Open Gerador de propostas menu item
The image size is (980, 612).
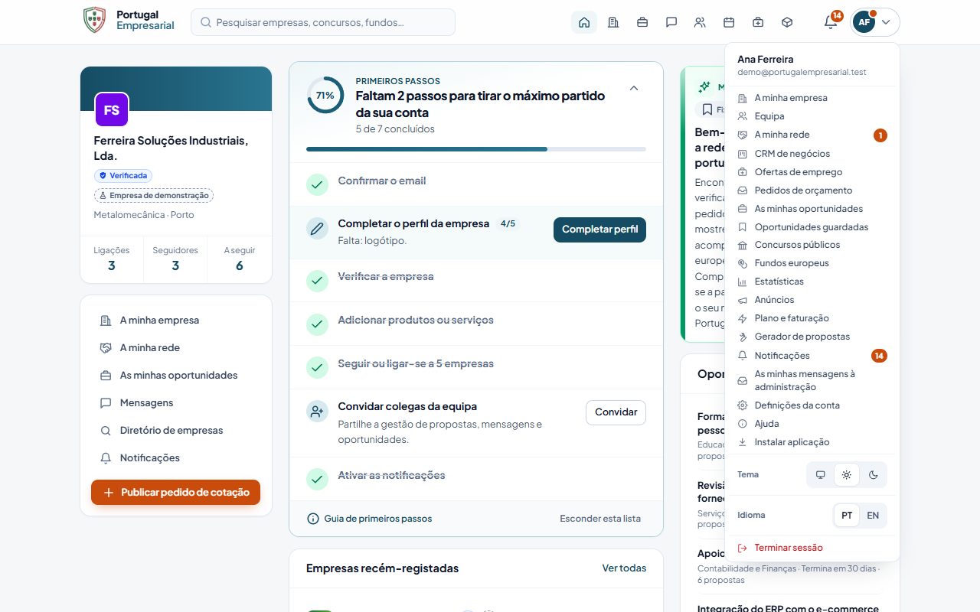tap(812, 337)
